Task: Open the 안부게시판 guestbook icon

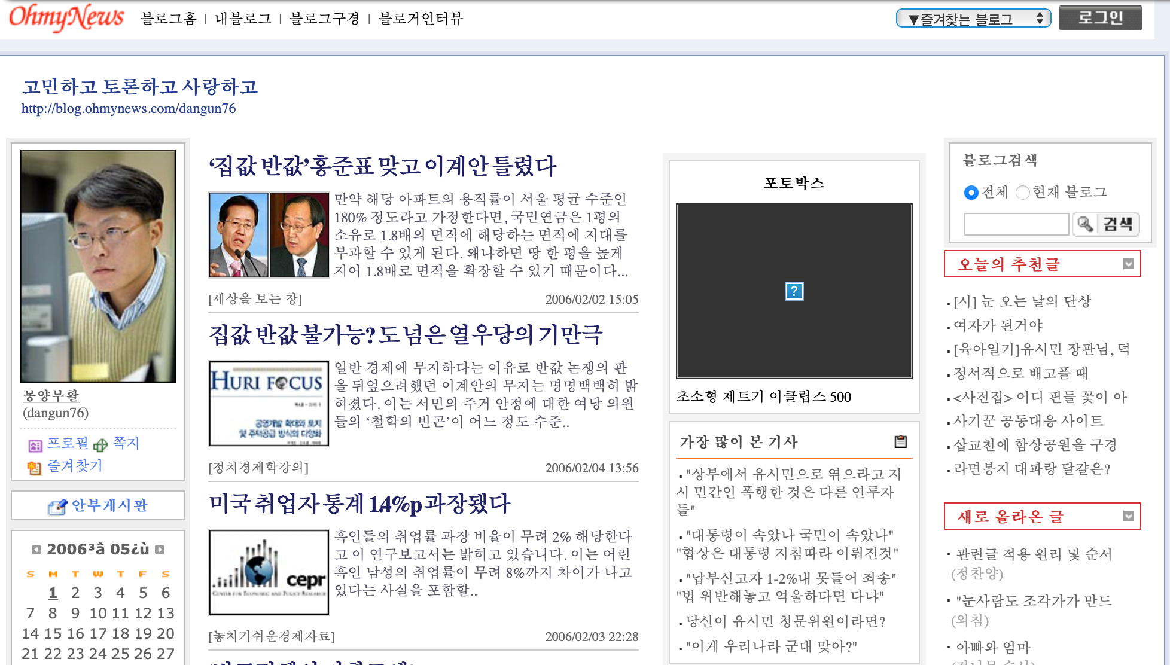Action: [57, 507]
